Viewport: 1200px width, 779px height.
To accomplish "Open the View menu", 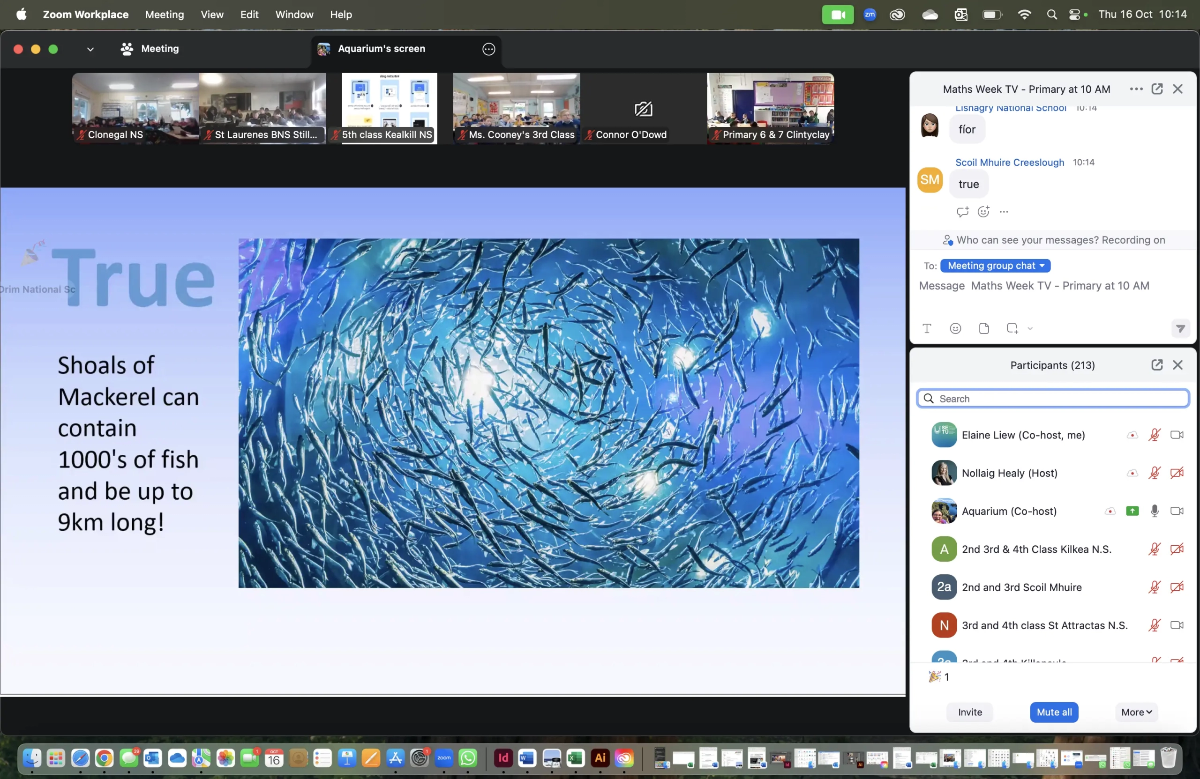I will (x=212, y=15).
